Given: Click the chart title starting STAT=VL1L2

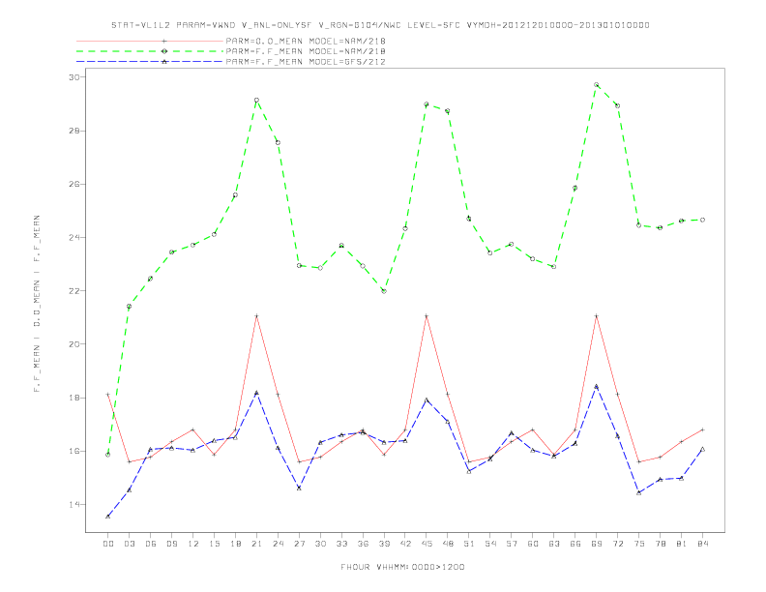Looking at the screenshot, I should click(x=380, y=25).
